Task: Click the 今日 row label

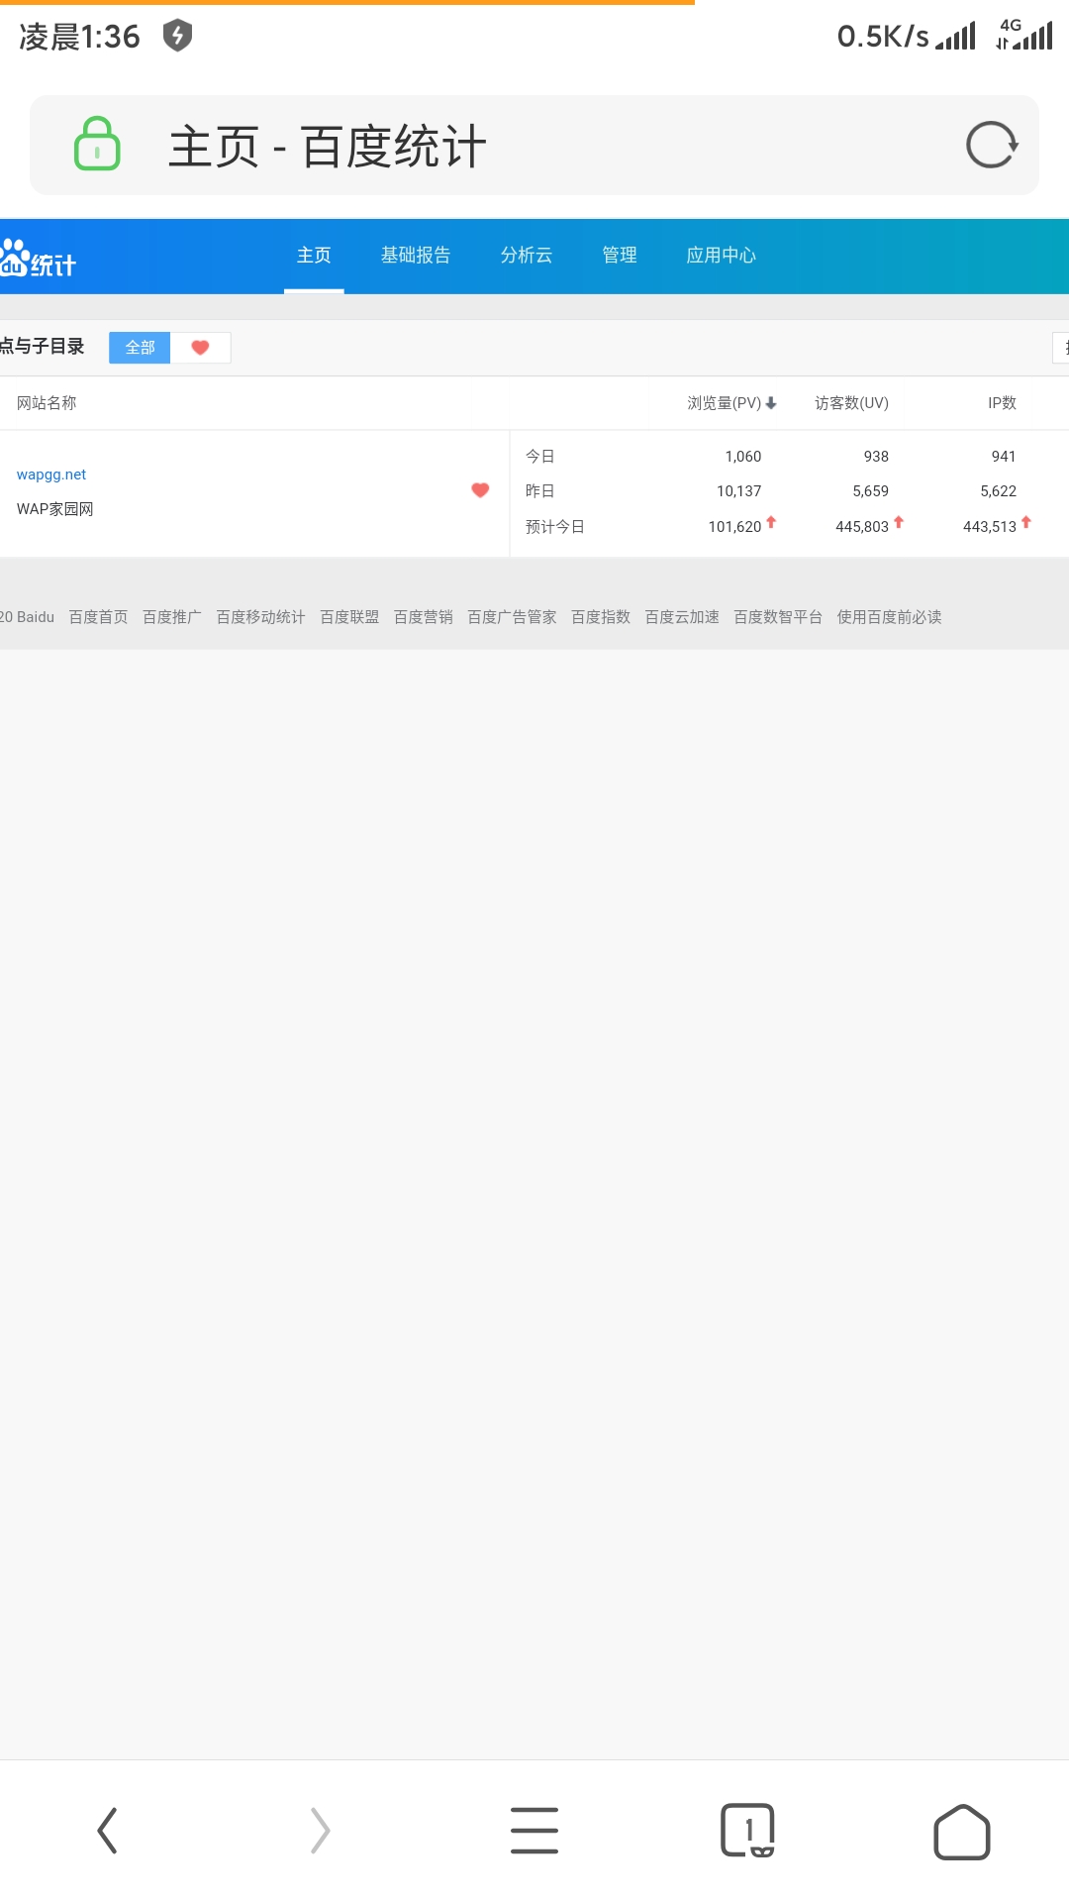Action: [x=540, y=457]
